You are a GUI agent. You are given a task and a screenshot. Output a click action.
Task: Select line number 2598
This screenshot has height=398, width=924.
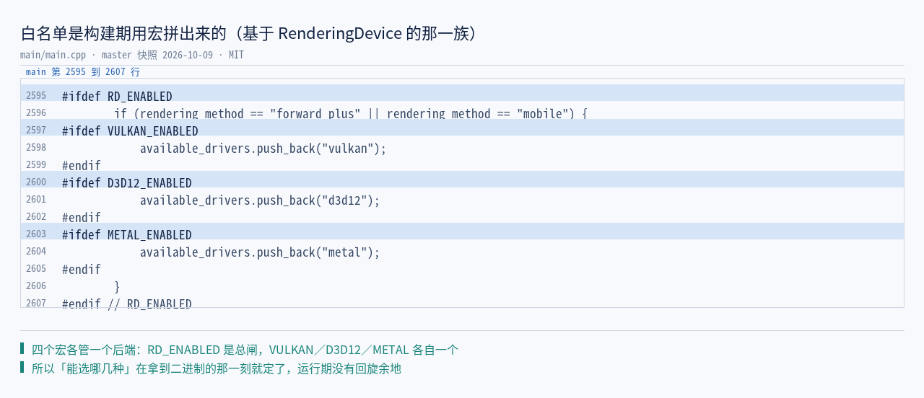pos(36,148)
